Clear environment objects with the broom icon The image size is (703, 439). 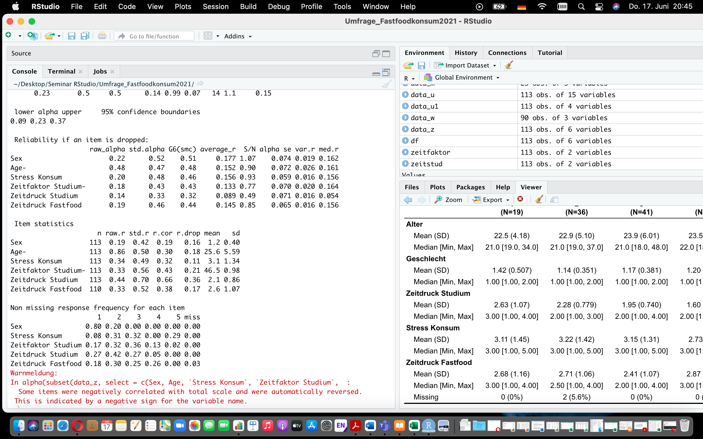509,65
